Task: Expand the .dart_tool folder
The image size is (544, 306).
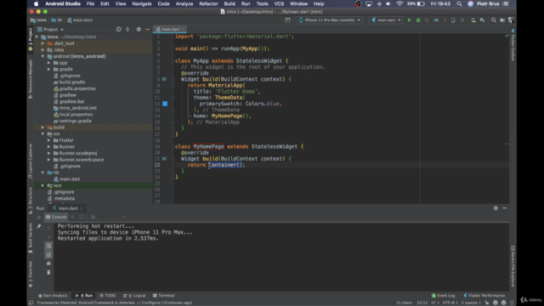Action: click(x=43, y=43)
